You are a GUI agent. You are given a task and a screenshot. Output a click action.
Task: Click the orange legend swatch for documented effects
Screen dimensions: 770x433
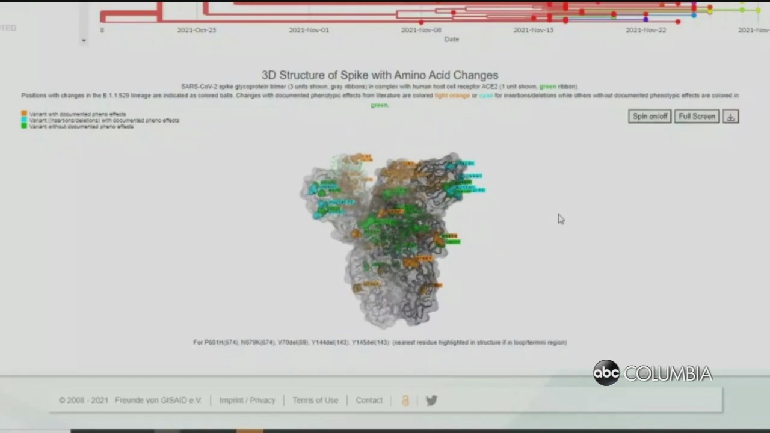pyautogui.click(x=24, y=114)
